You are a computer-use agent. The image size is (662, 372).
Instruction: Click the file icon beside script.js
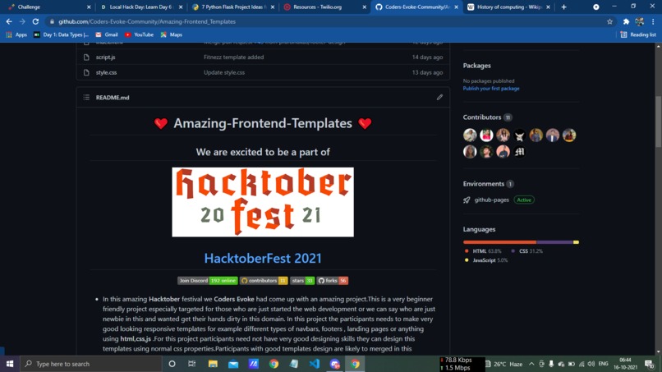pyautogui.click(x=86, y=57)
